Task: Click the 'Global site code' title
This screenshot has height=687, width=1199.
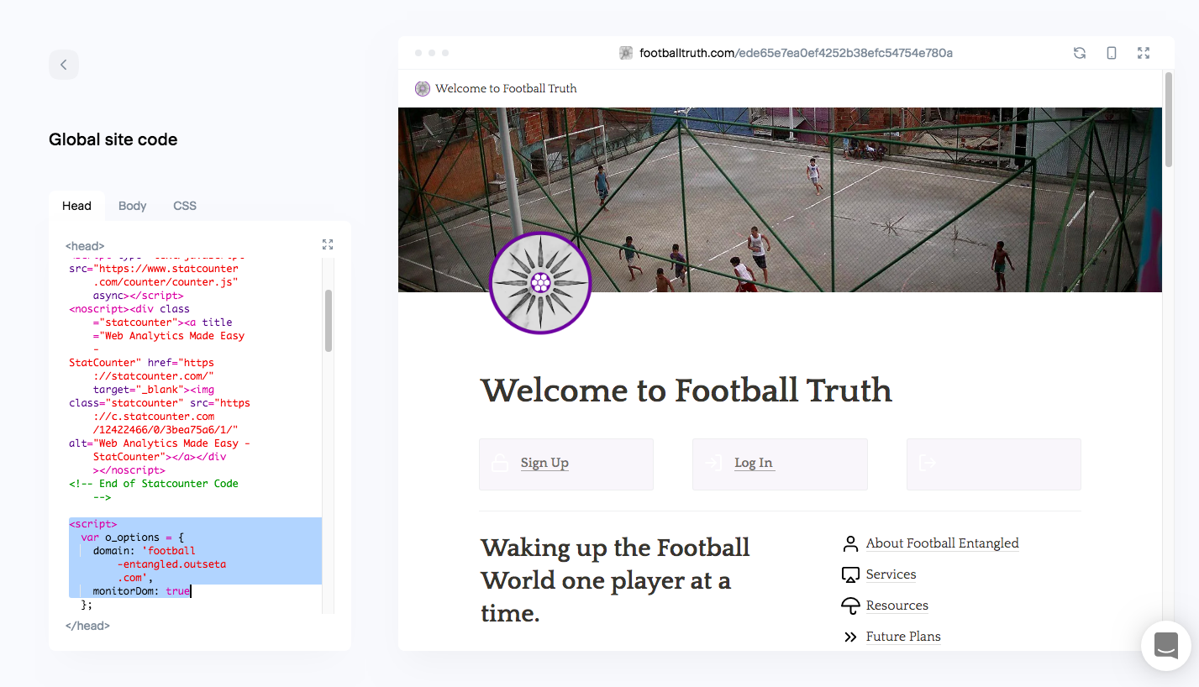Action: 113,139
